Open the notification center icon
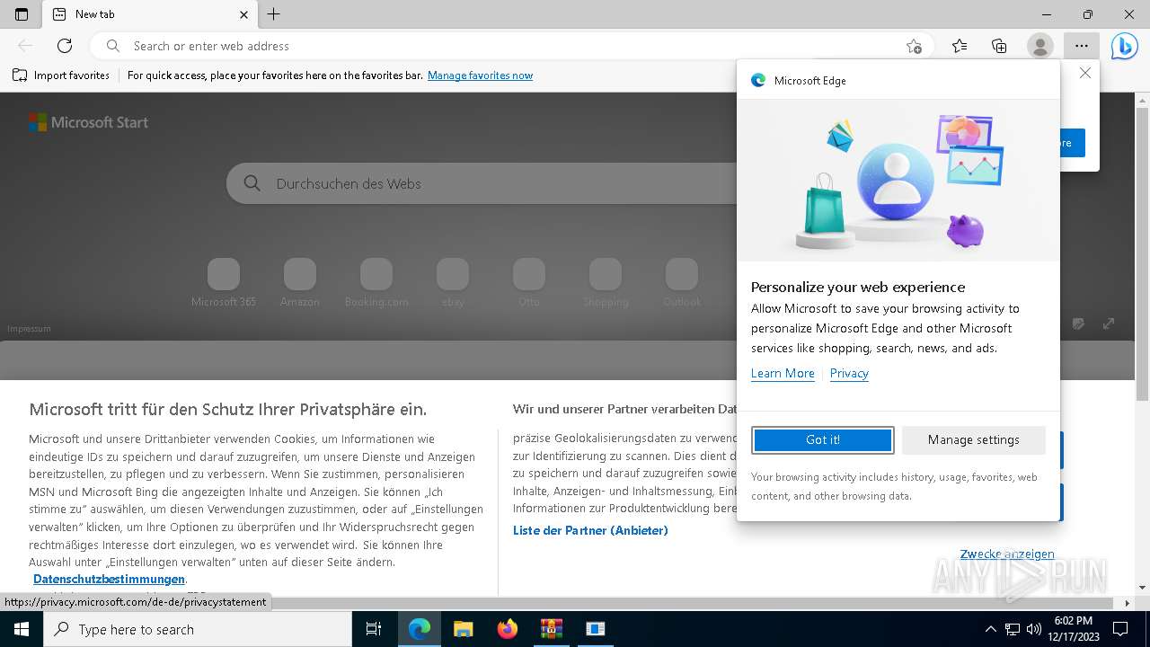This screenshot has width=1150, height=647. click(x=1120, y=629)
